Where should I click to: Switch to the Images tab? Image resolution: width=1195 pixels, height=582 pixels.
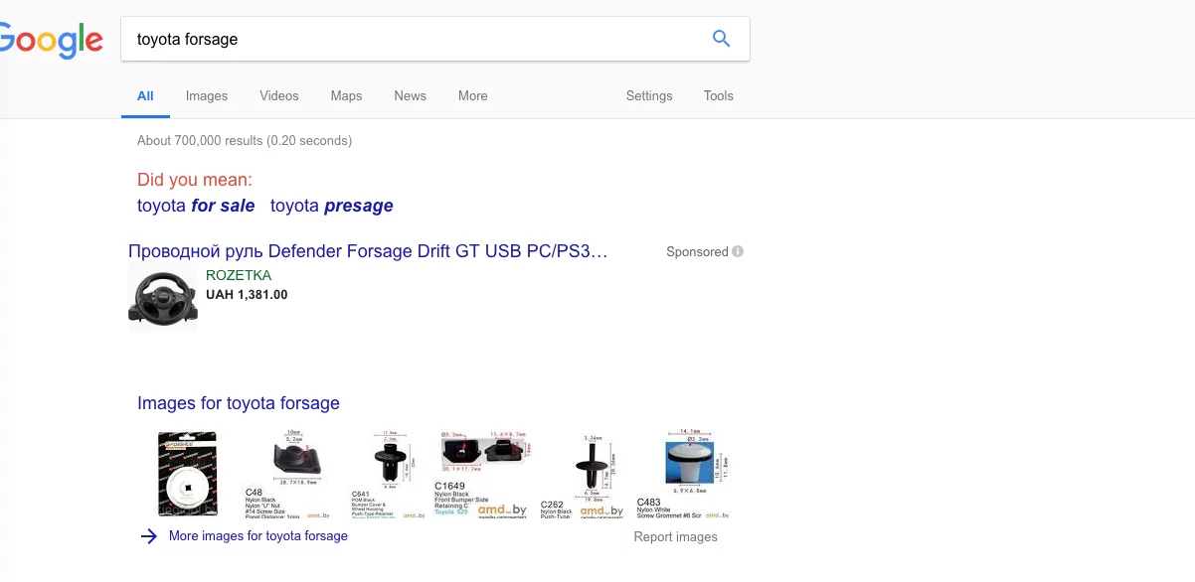click(207, 96)
